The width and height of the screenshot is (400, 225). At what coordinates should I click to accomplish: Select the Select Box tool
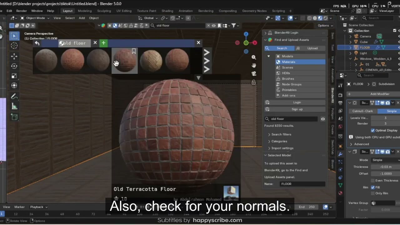(x=14, y=36)
